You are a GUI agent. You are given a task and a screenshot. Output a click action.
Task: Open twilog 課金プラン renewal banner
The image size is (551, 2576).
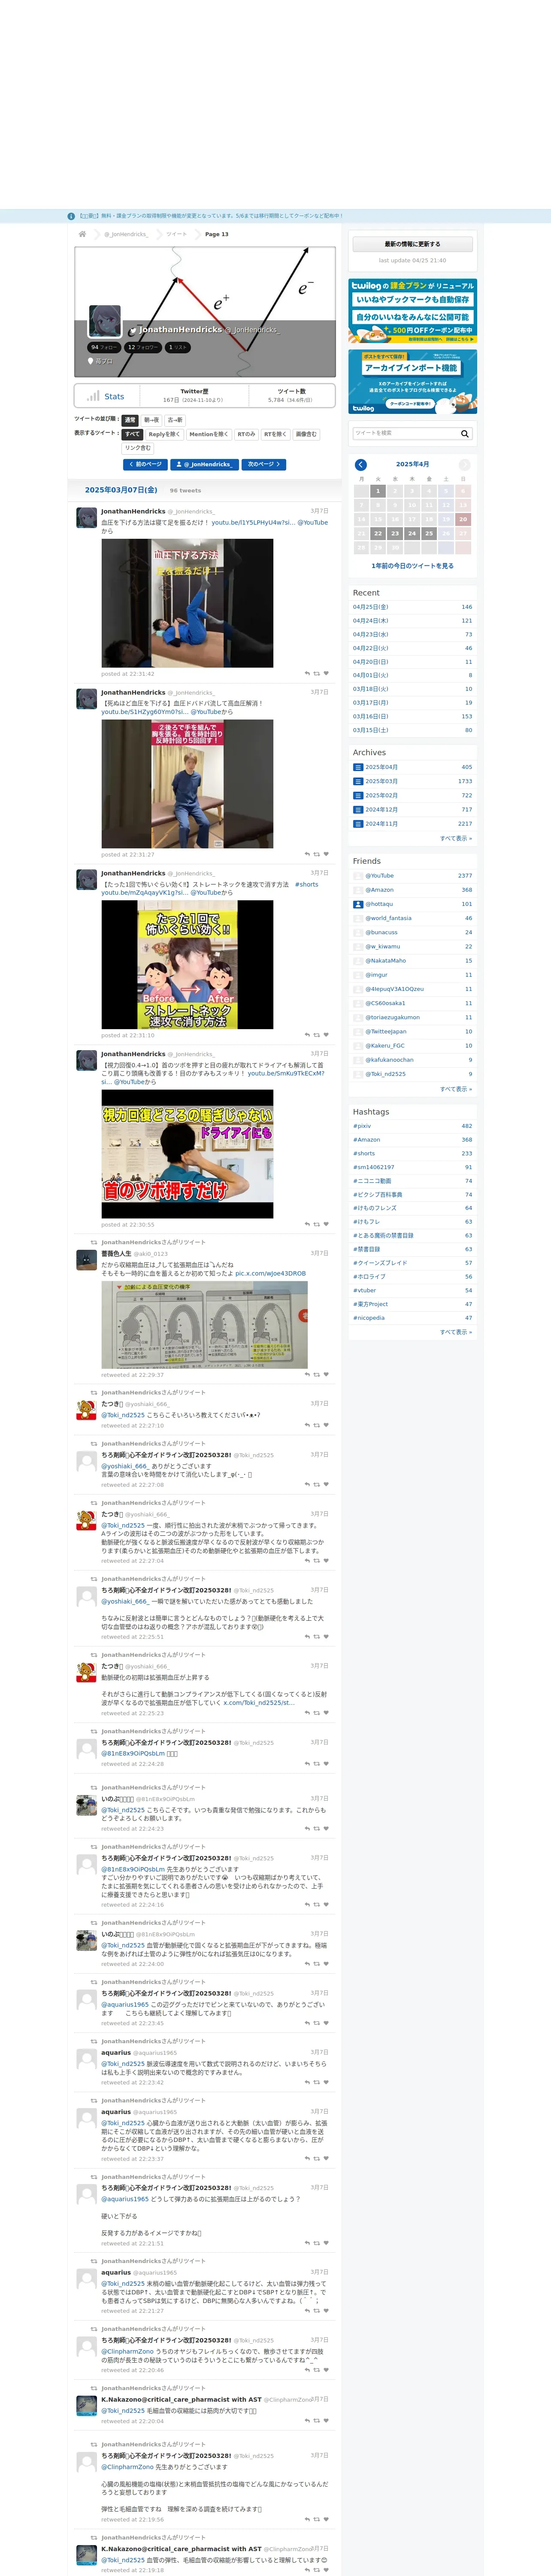pos(412,311)
